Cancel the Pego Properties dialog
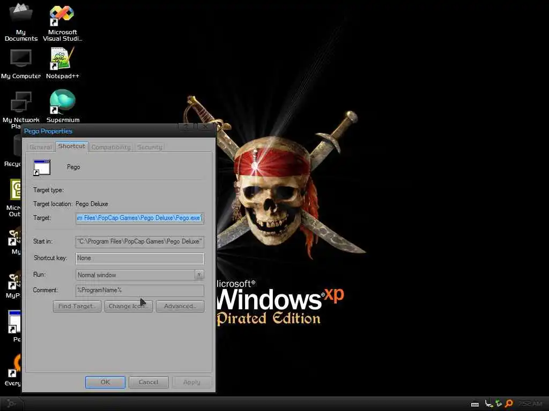Image resolution: width=549 pixels, height=411 pixels. pos(149,382)
